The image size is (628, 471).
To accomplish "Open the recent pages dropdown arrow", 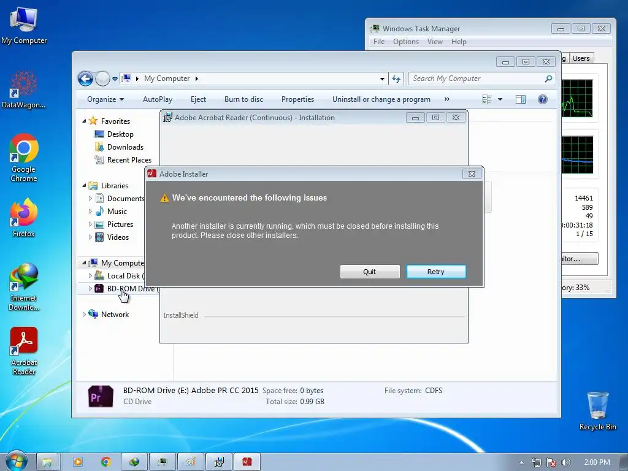I will pos(115,79).
